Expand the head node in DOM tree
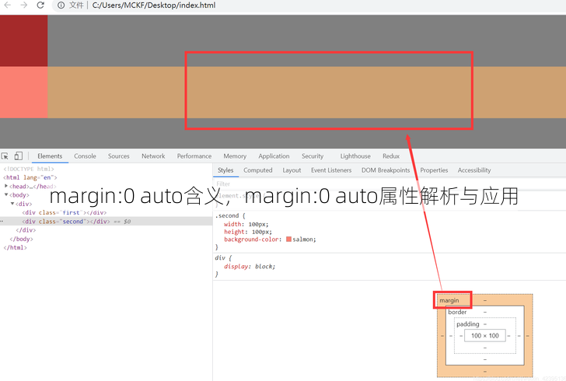The image size is (566, 381). [x=6, y=186]
